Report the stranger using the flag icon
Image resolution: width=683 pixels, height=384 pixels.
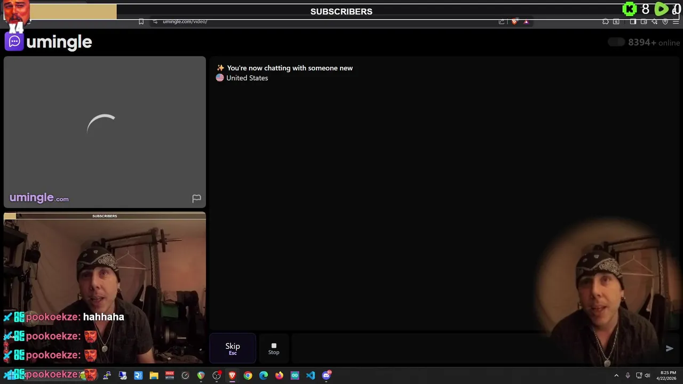pos(196,198)
